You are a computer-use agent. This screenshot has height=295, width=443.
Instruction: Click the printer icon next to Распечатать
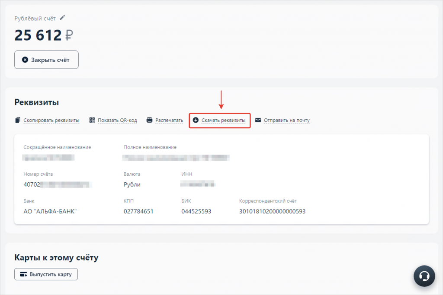[150, 120]
